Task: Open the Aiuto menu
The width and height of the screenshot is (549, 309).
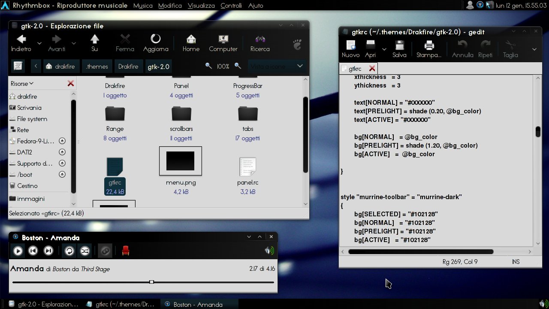Action: [256, 6]
